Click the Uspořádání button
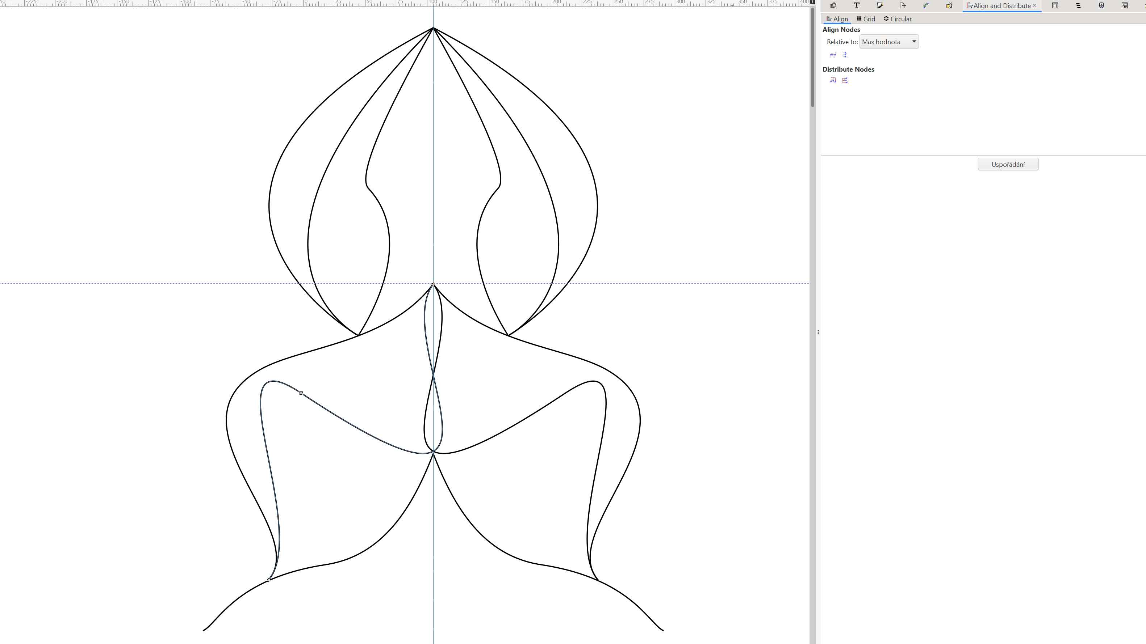Viewport: 1146px width, 644px height. tap(1008, 165)
